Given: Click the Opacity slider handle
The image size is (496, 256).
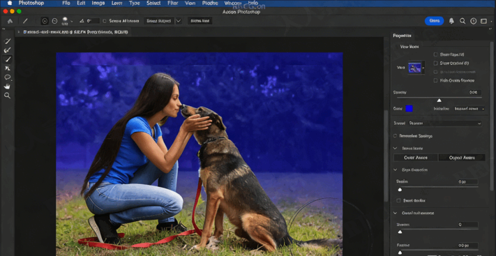Looking at the screenshot, I should [x=439, y=100].
